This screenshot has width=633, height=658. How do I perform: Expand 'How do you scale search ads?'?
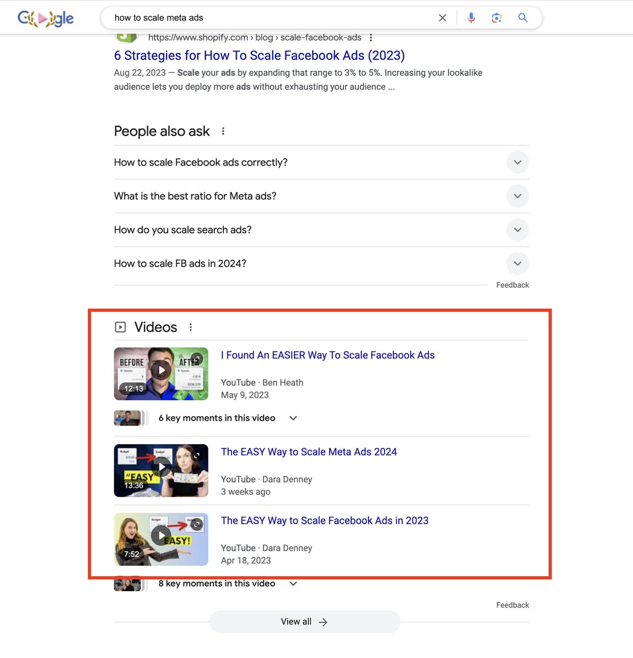pyautogui.click(x=321, y=230)
